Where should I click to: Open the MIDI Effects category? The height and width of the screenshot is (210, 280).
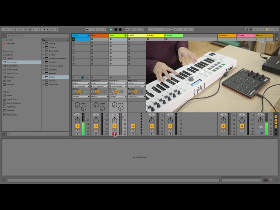[x=12, y=70]
